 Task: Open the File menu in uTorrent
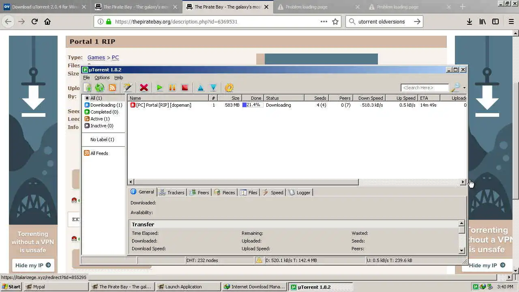(x=86, y=77)
